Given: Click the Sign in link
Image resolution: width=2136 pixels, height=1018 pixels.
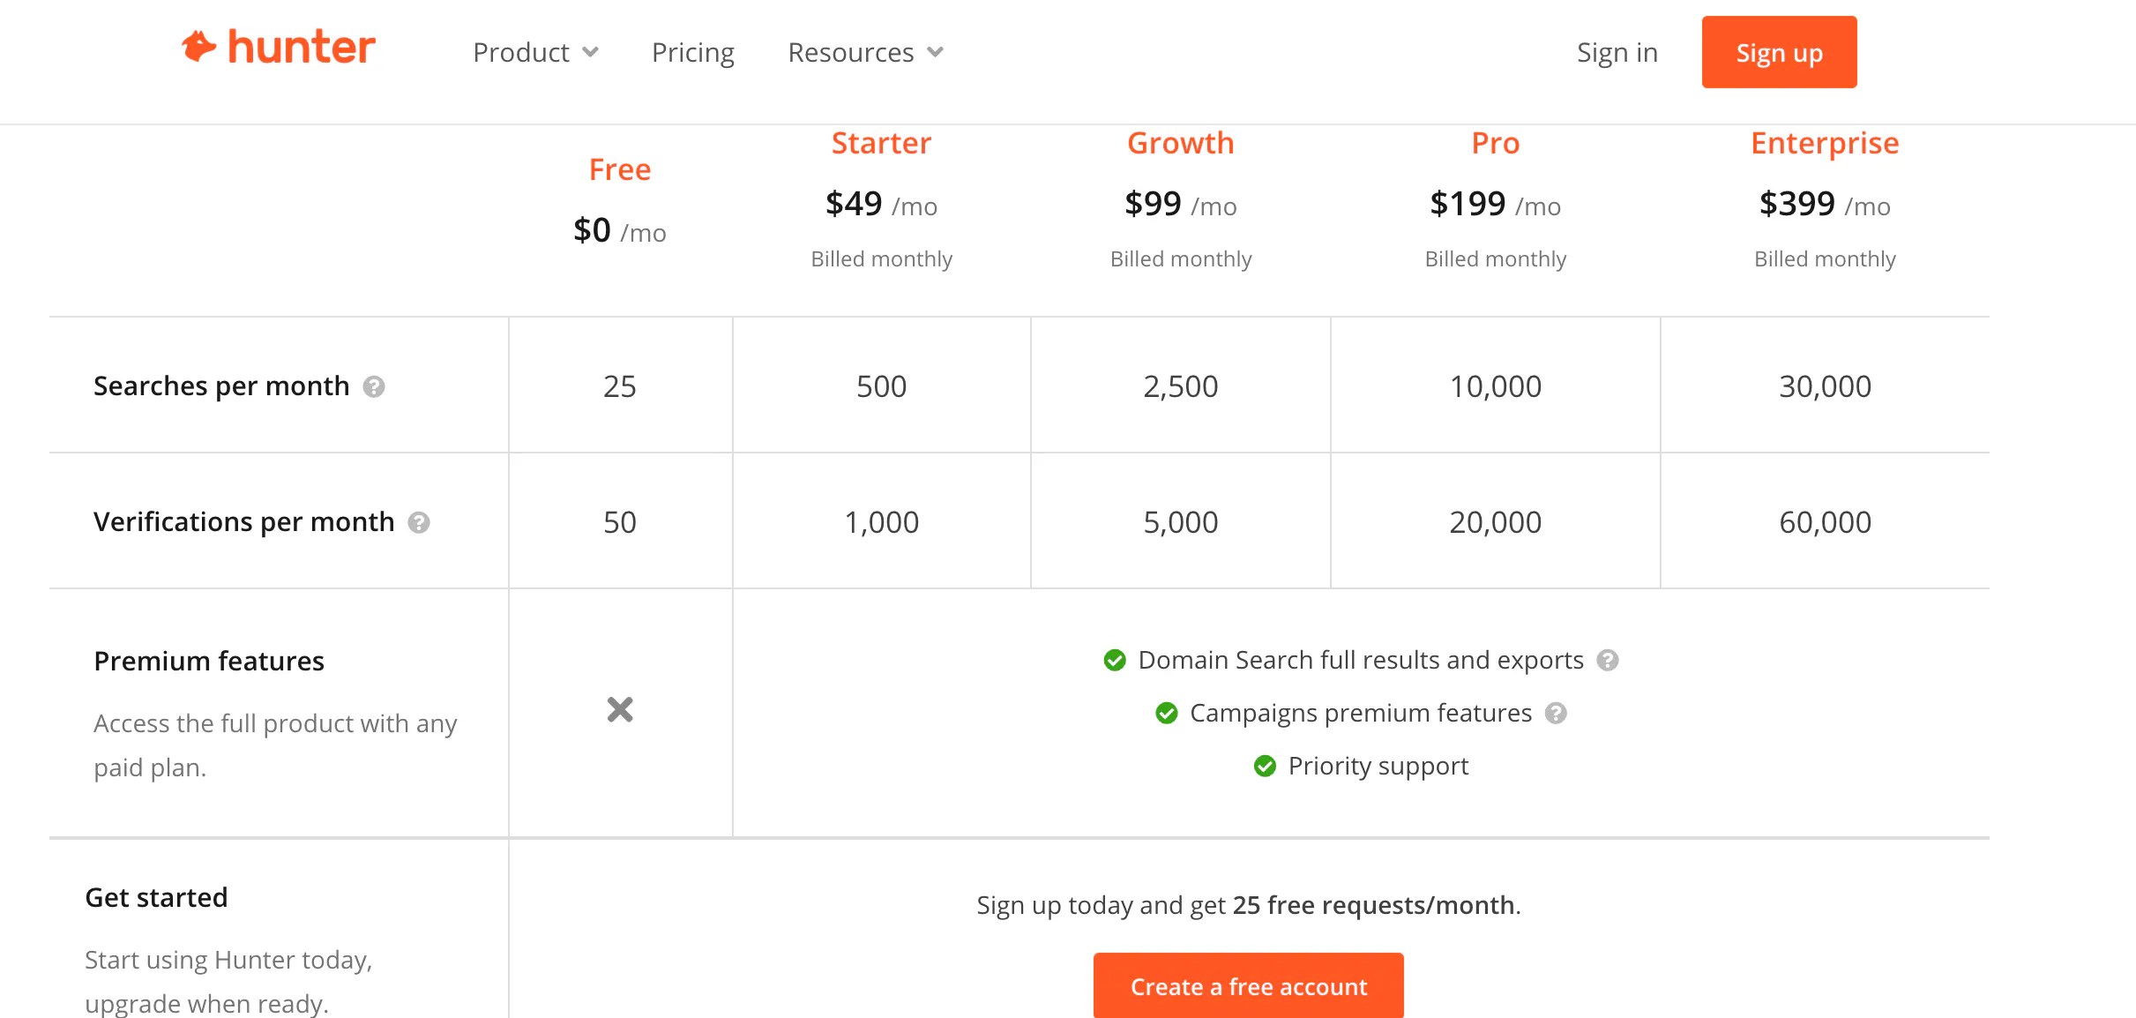Looking at the screenshot, I should tap(1617, 53).
